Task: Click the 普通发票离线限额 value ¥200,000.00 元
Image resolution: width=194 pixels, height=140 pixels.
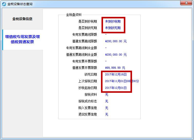Action: [x=116, y=41]
